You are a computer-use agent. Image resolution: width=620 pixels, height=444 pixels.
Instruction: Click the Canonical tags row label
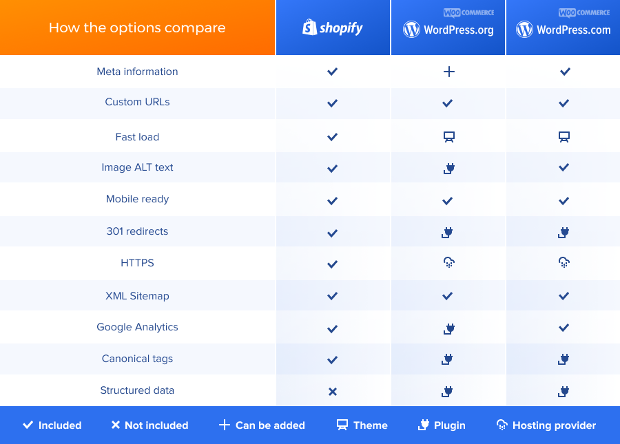coord(137,359)
